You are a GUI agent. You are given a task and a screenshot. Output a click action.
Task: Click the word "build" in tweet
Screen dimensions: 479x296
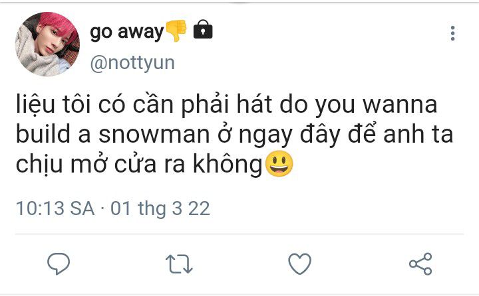pyautogui.click(x=43, y=134)
